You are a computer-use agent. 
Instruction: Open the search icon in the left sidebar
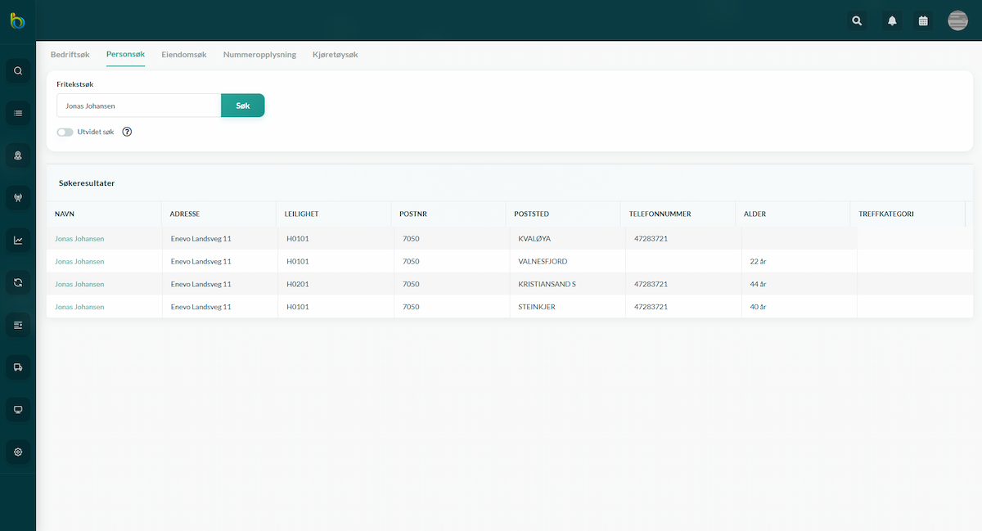pyautogui.click(x=18, y=70)
